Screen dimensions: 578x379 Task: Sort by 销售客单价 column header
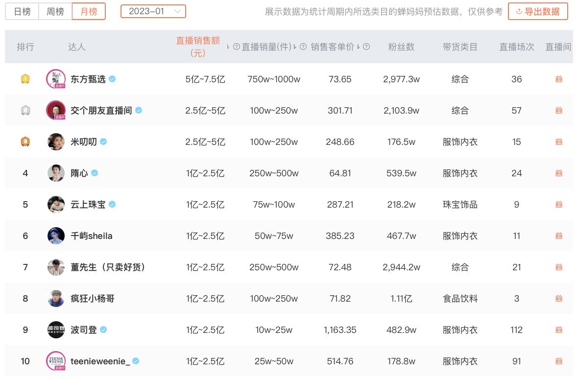[x=332, y=47]
